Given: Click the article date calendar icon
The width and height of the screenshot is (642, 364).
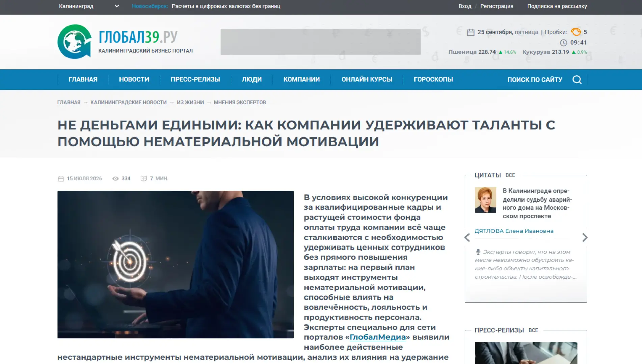Looking at the screenshot, I should click(61, 179).
